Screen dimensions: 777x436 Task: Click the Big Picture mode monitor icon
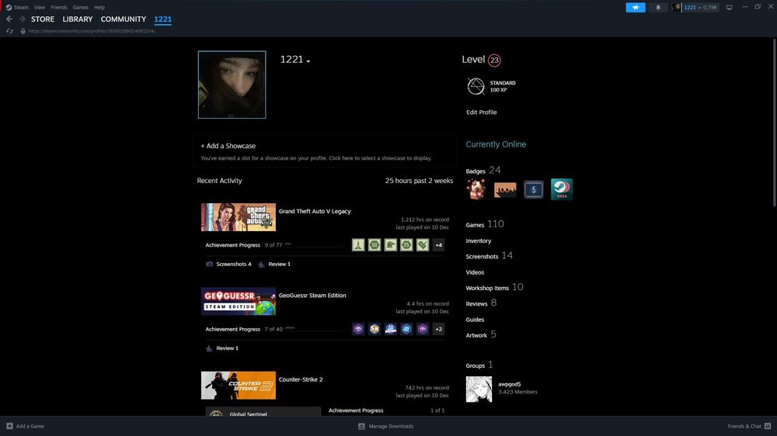tap(729, 8)
